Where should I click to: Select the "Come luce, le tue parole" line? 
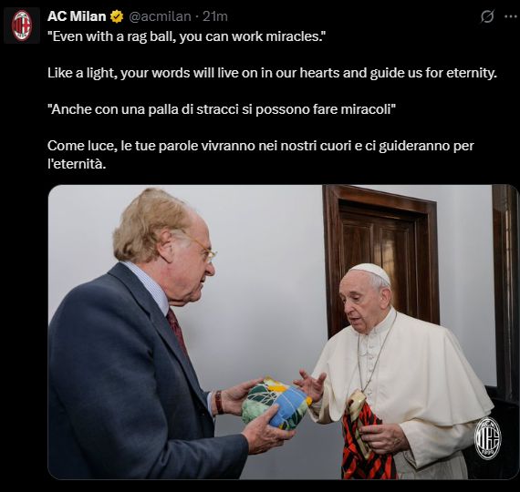[261, 146]
